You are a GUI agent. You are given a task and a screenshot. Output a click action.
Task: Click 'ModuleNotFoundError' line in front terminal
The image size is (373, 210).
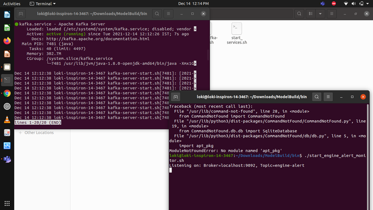tap(226, 151)
